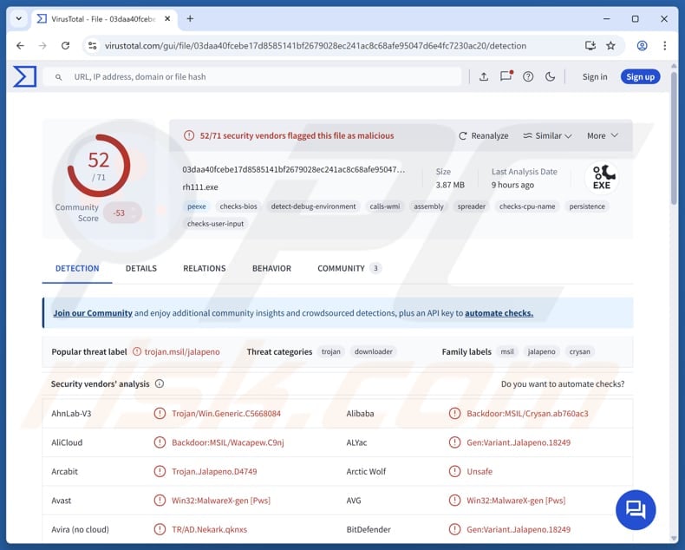The width and height of the screenshot is (685, 550).
Task: Reload the page
Action: coord(66,45)
